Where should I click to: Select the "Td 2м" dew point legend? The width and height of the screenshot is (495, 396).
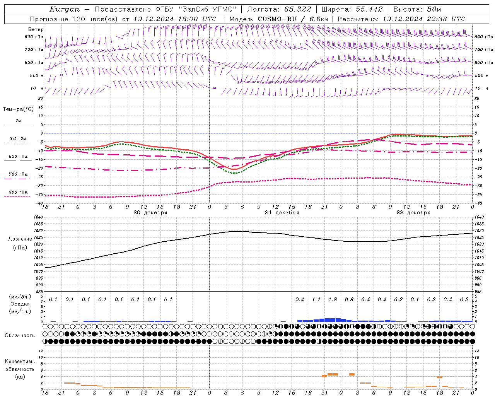pos(18,138)
